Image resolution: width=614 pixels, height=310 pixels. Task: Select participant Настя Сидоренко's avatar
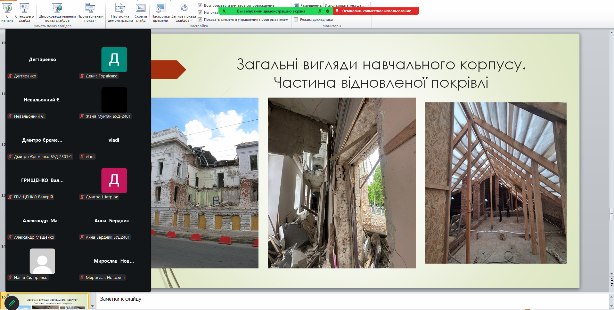42,261
